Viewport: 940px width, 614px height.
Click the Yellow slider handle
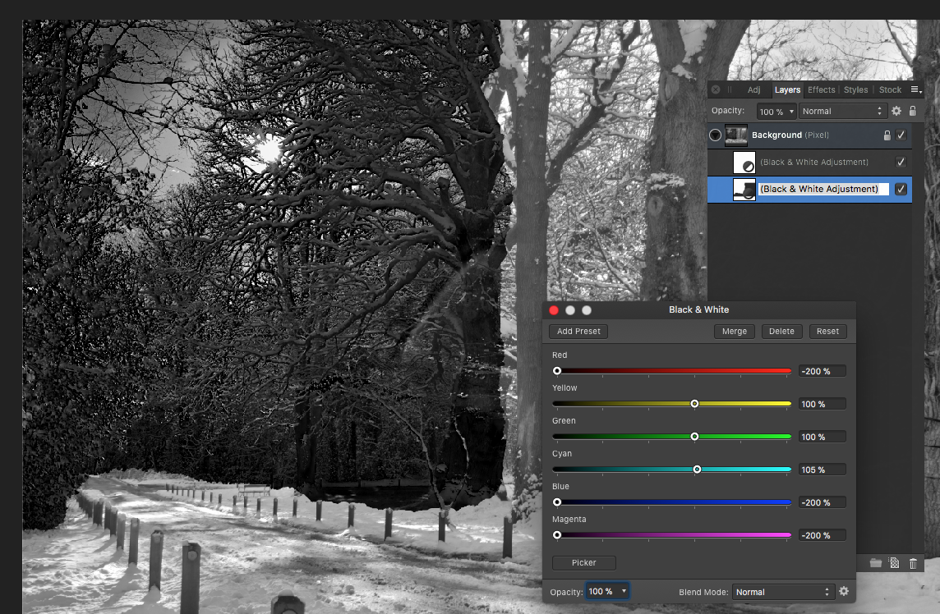694,404
